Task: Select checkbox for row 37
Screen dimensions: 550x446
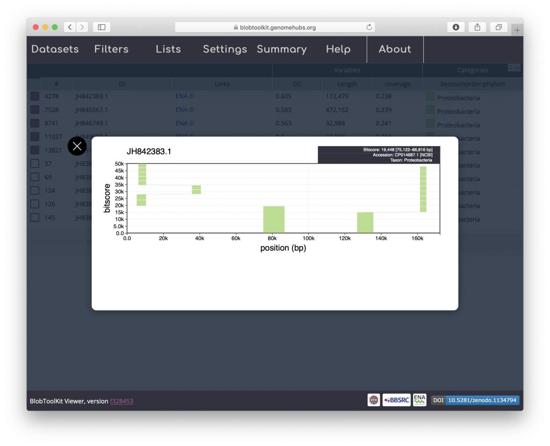Action: (x=34, y=164)
